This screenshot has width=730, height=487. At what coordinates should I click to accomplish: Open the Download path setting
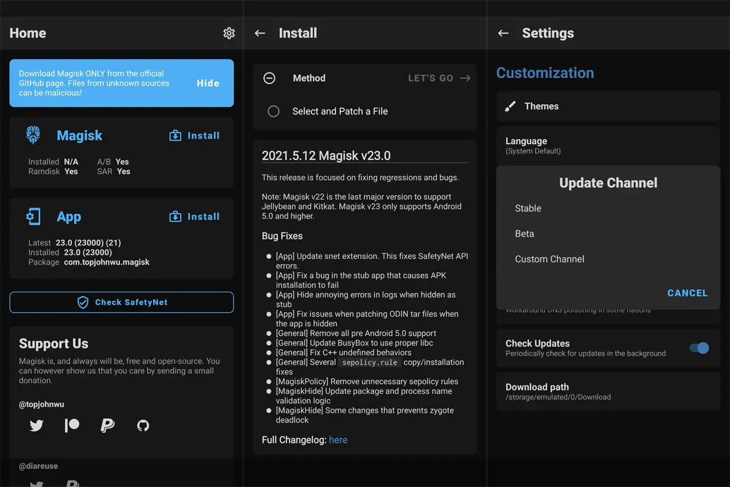[x=608, y=391]
